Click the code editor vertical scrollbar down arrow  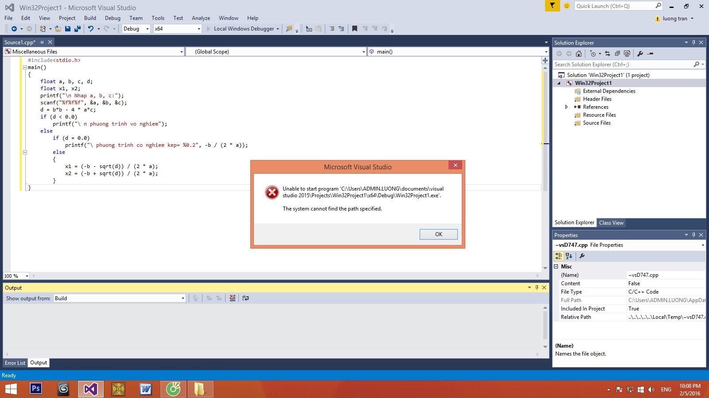[545, 268]
